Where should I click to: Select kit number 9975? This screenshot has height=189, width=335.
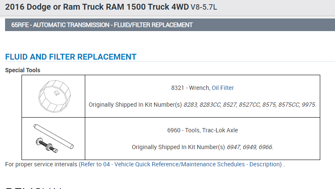tap(308, 105)
